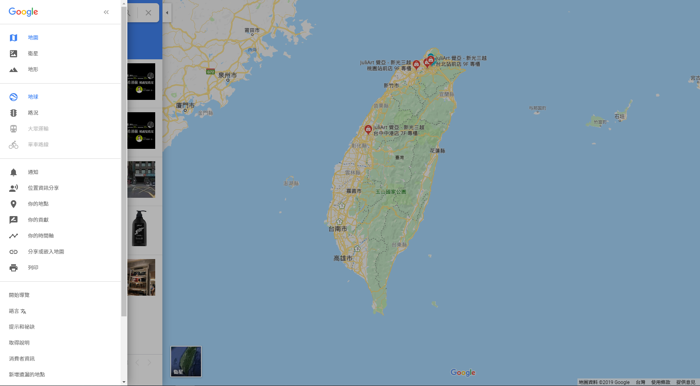Toggle the 大眾運輸 transit layer
Viewport: 700px width, 386px height.
[x=38, y=129]
